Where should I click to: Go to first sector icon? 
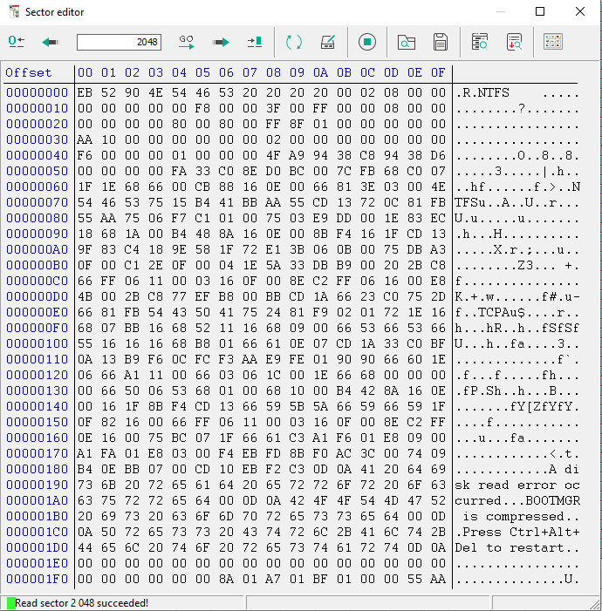pos(17,42)
